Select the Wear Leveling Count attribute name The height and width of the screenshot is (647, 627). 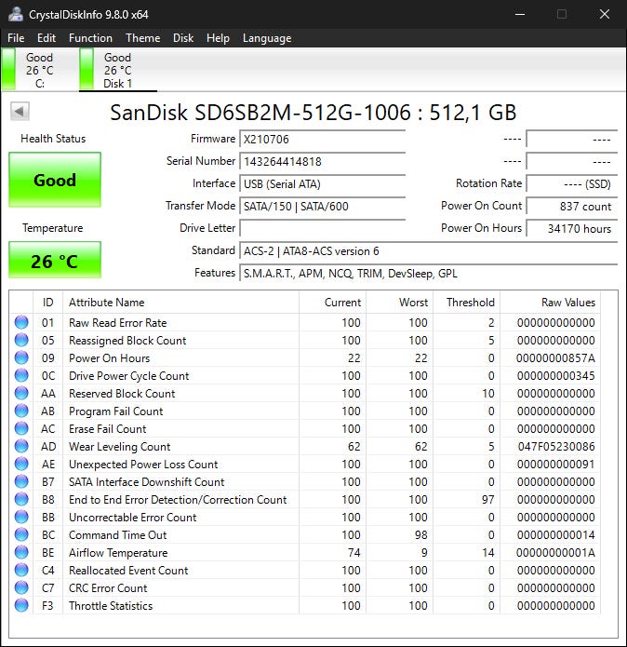point(120,447)
